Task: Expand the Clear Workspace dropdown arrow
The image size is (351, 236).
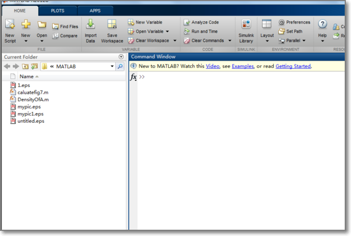Action: click(175, 41)
